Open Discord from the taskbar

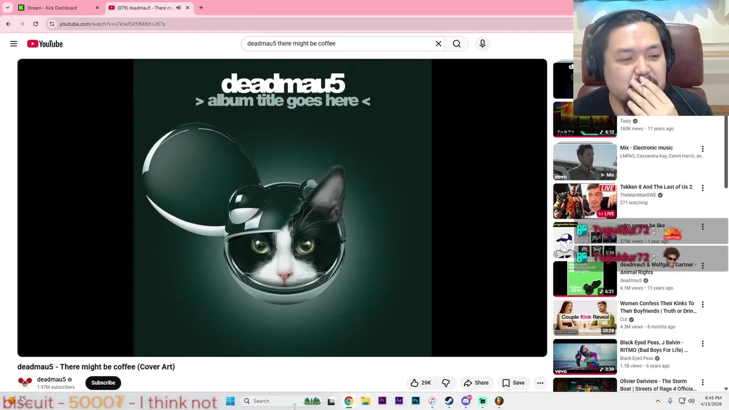(x=466, y=401)
